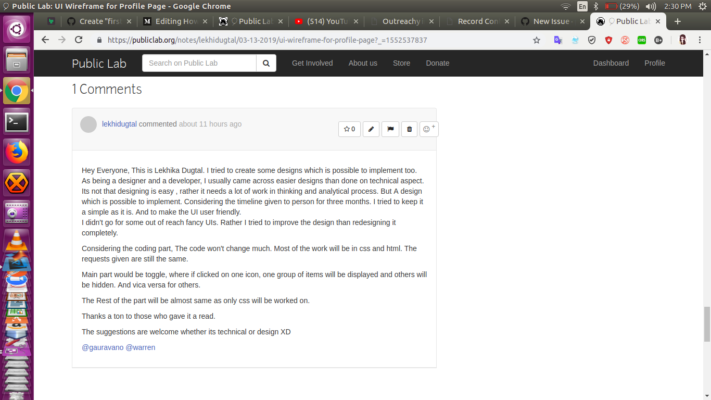Screen dimensions: 711x400
Task: Follow the @warren mention link
Action: (x=141, y=347)
